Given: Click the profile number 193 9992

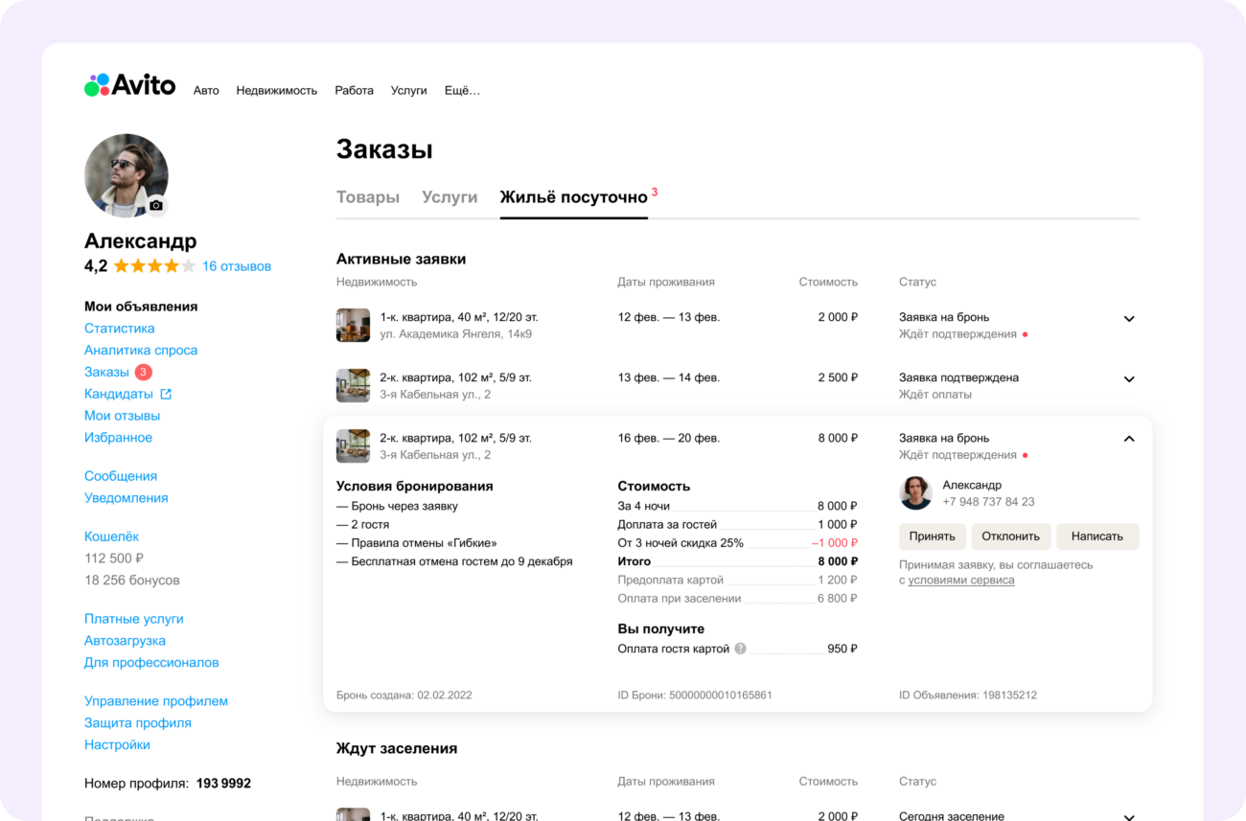Looking at the screenshot, I should (223, 784).
